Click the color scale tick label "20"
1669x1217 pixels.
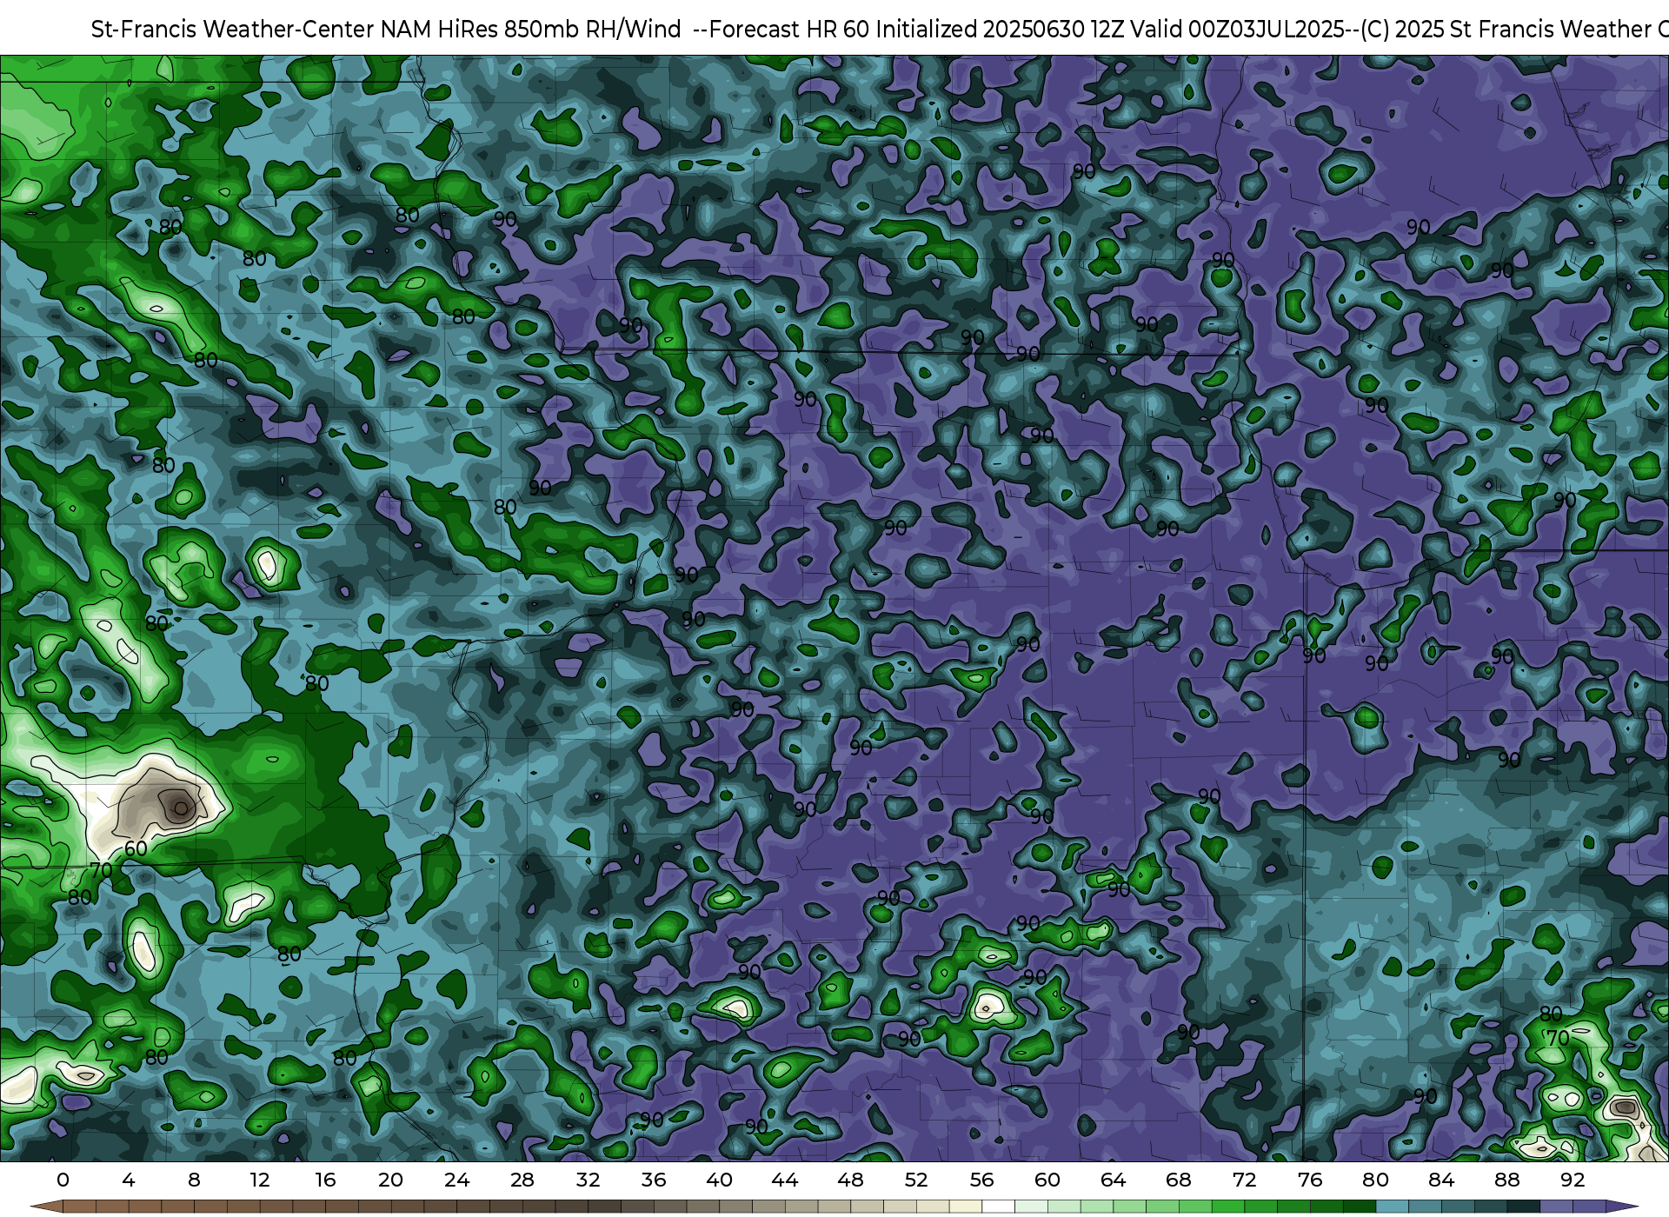[x=391, y=1180]
